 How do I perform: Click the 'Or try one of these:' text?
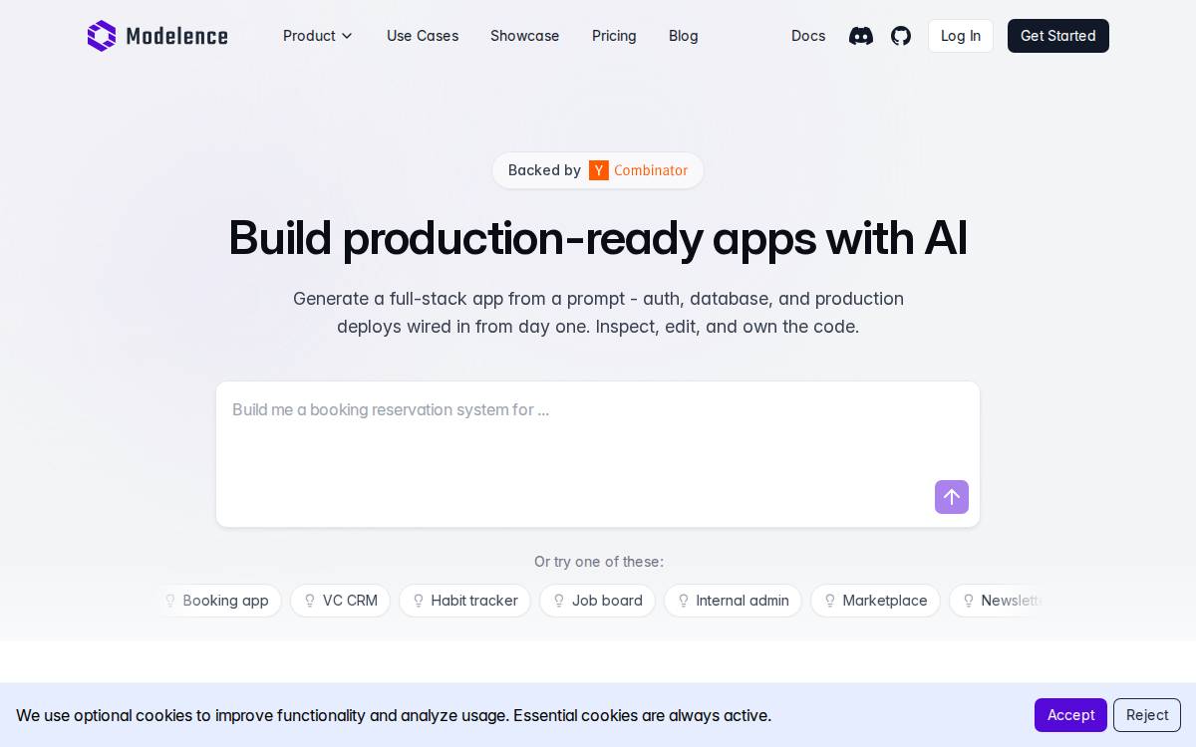pyautogui.click(x=599, y=562)
